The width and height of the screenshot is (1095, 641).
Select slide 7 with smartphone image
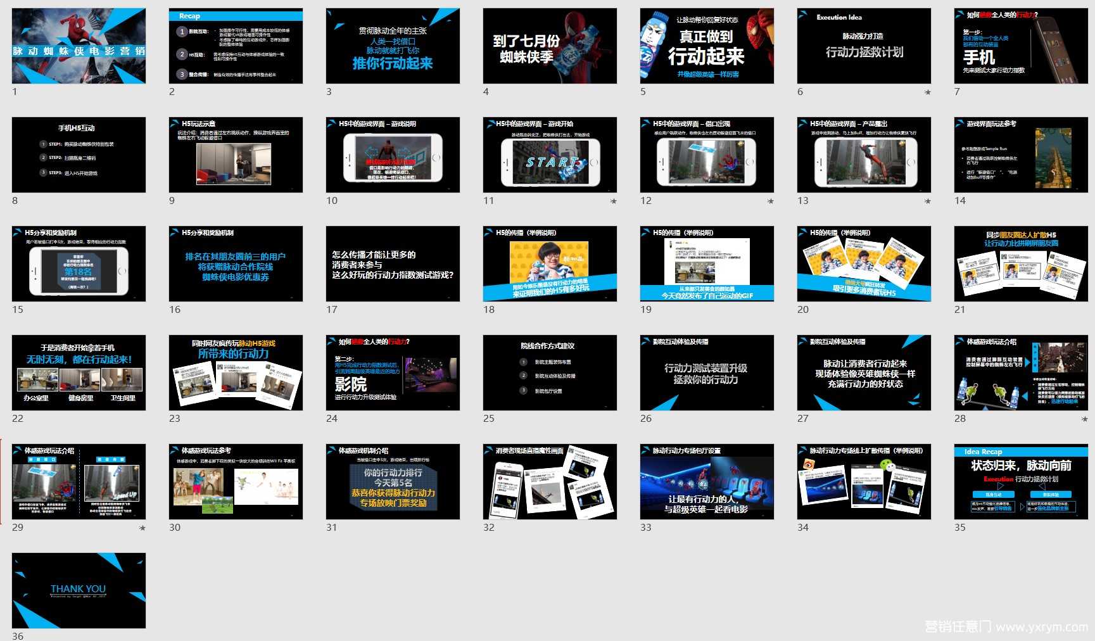pos(1021,46)
